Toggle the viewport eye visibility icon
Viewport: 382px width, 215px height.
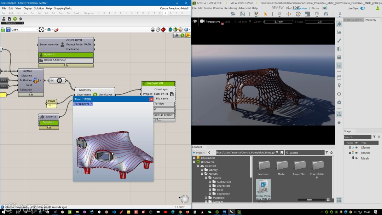(195, 22)
